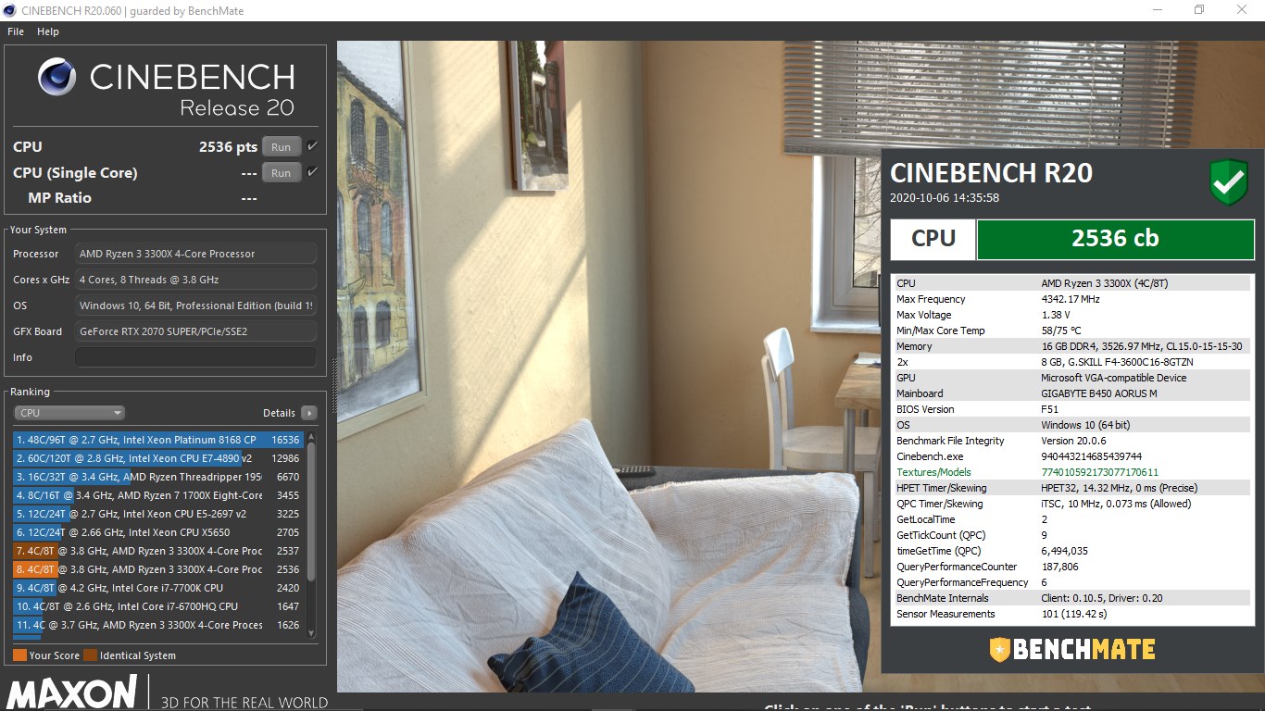Image resolution: width=1265 pixels, height=711 pixels.
Task: Select the Ryzen Threadripper ranking entry
Action: tap(159, 477)
